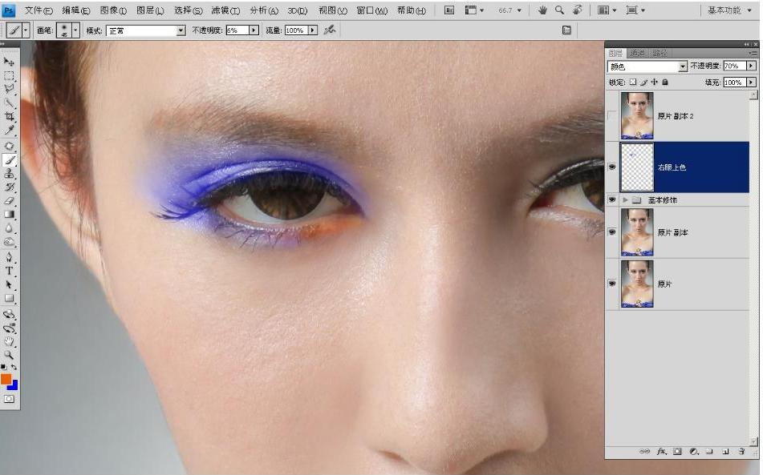Click blue background color swatch
The height and width of the screenshot is (475, 763).
pyautogui.click(x=14, y=385)
